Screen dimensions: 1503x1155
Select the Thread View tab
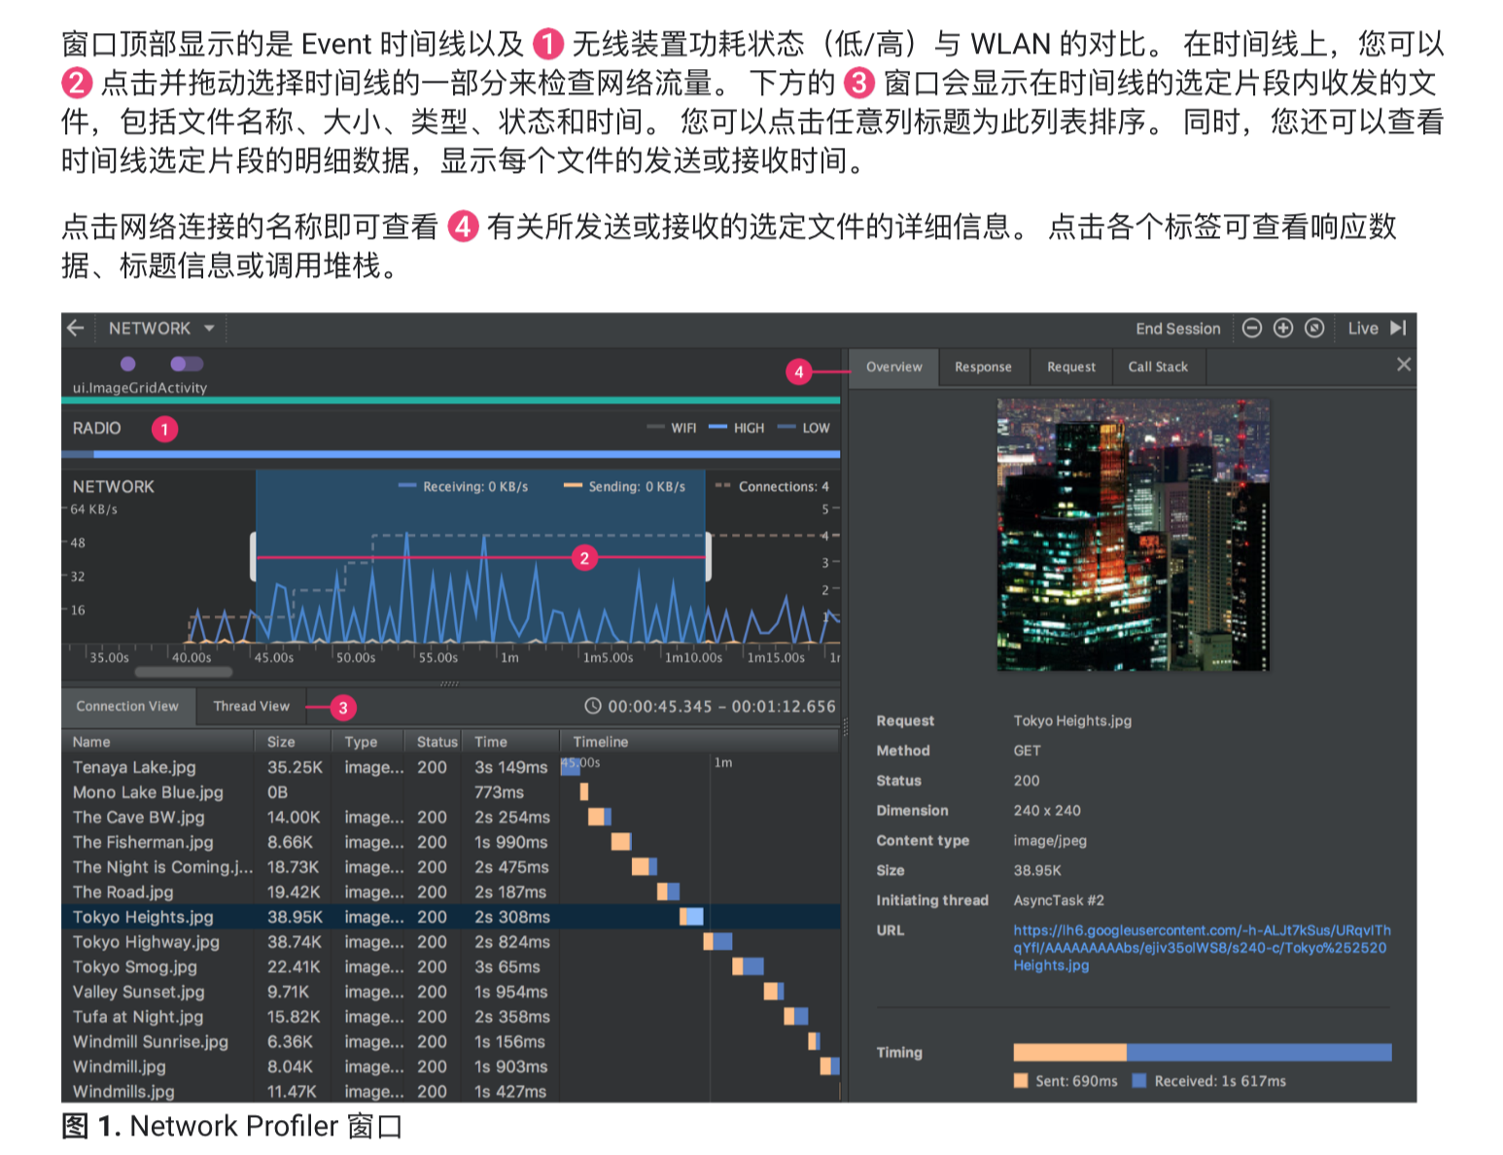(251, 707)
